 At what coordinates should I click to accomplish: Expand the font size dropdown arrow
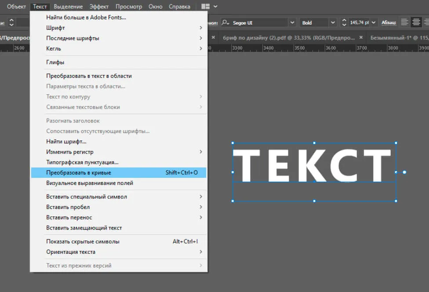(x=374, y=22)
